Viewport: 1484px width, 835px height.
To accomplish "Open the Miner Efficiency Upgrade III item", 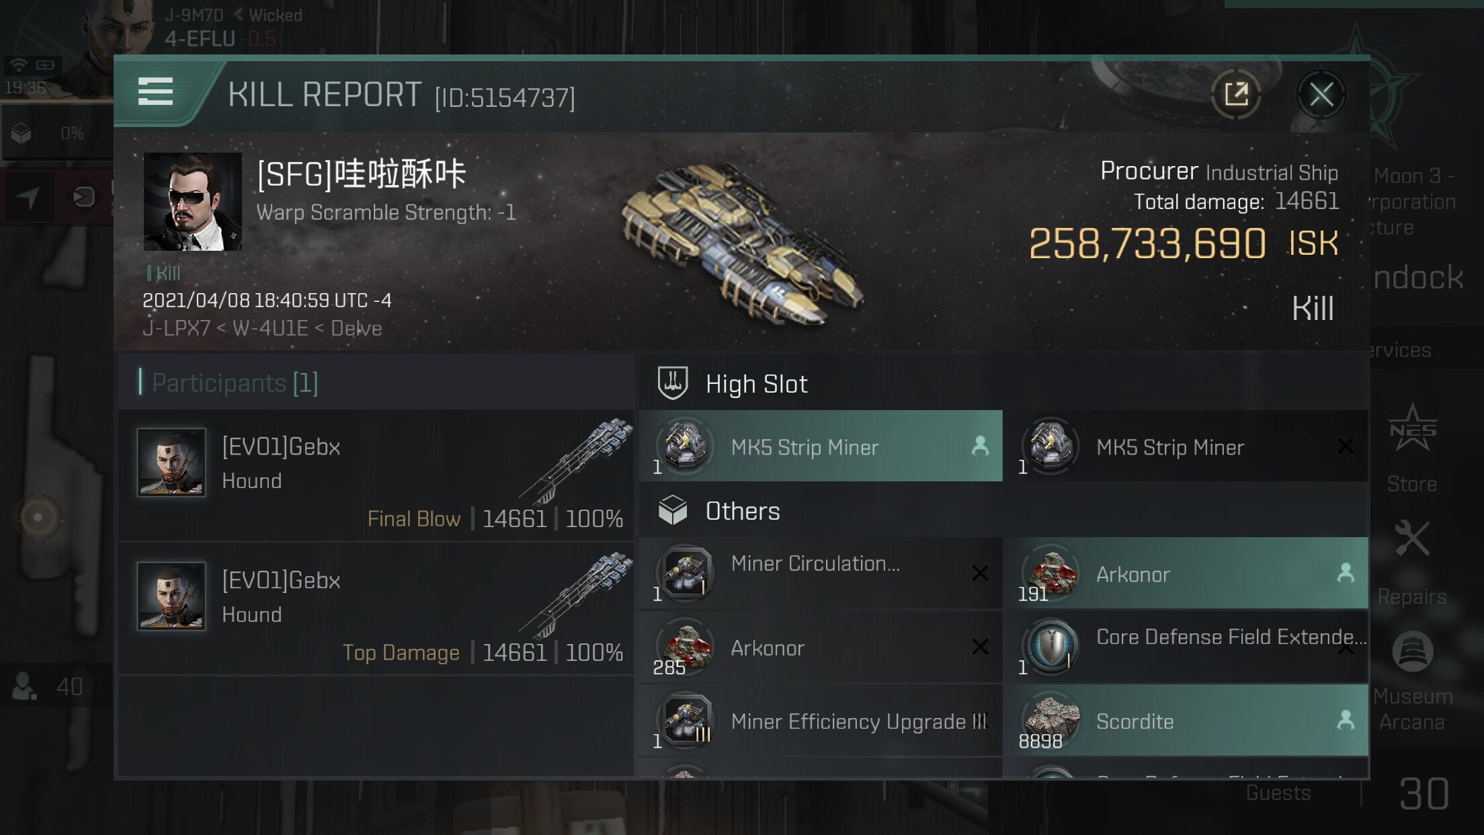I will 821,720.
